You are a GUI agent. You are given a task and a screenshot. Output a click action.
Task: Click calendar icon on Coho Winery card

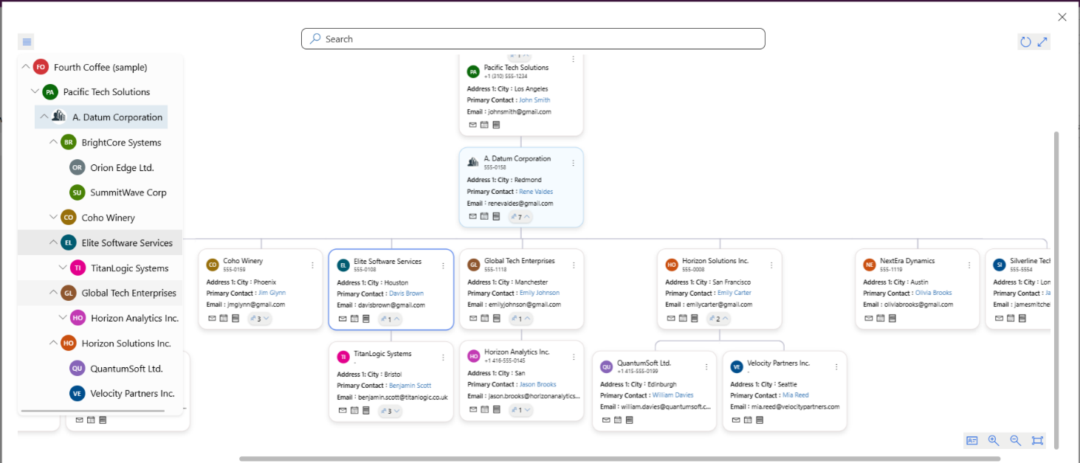(x=224, y=318)
